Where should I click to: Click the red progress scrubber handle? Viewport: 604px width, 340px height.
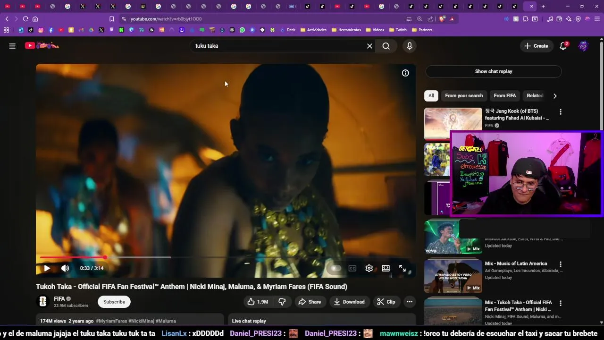[105, 257]
